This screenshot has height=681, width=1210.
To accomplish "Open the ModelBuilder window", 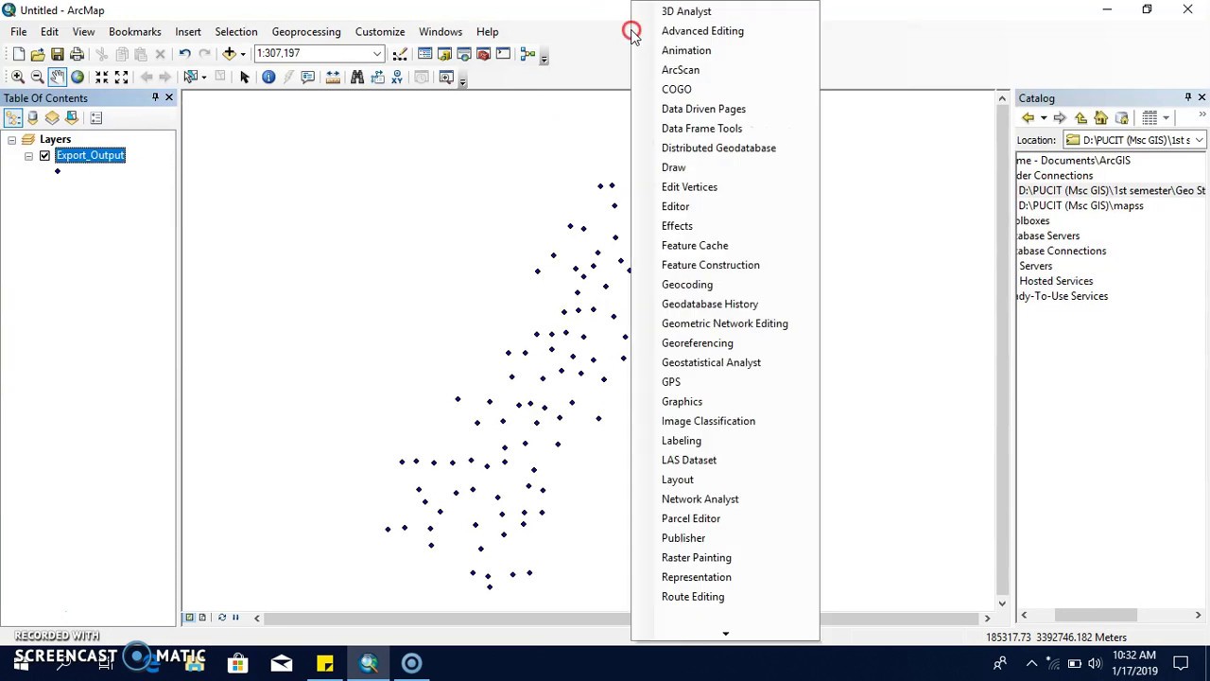I will click(527, 54).
